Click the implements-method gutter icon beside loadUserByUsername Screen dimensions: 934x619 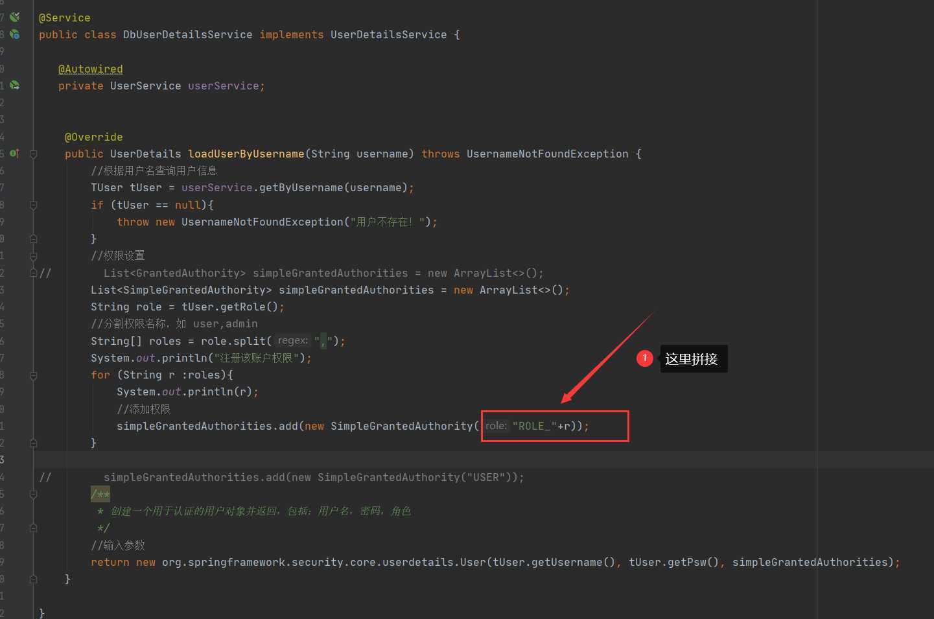14,153
